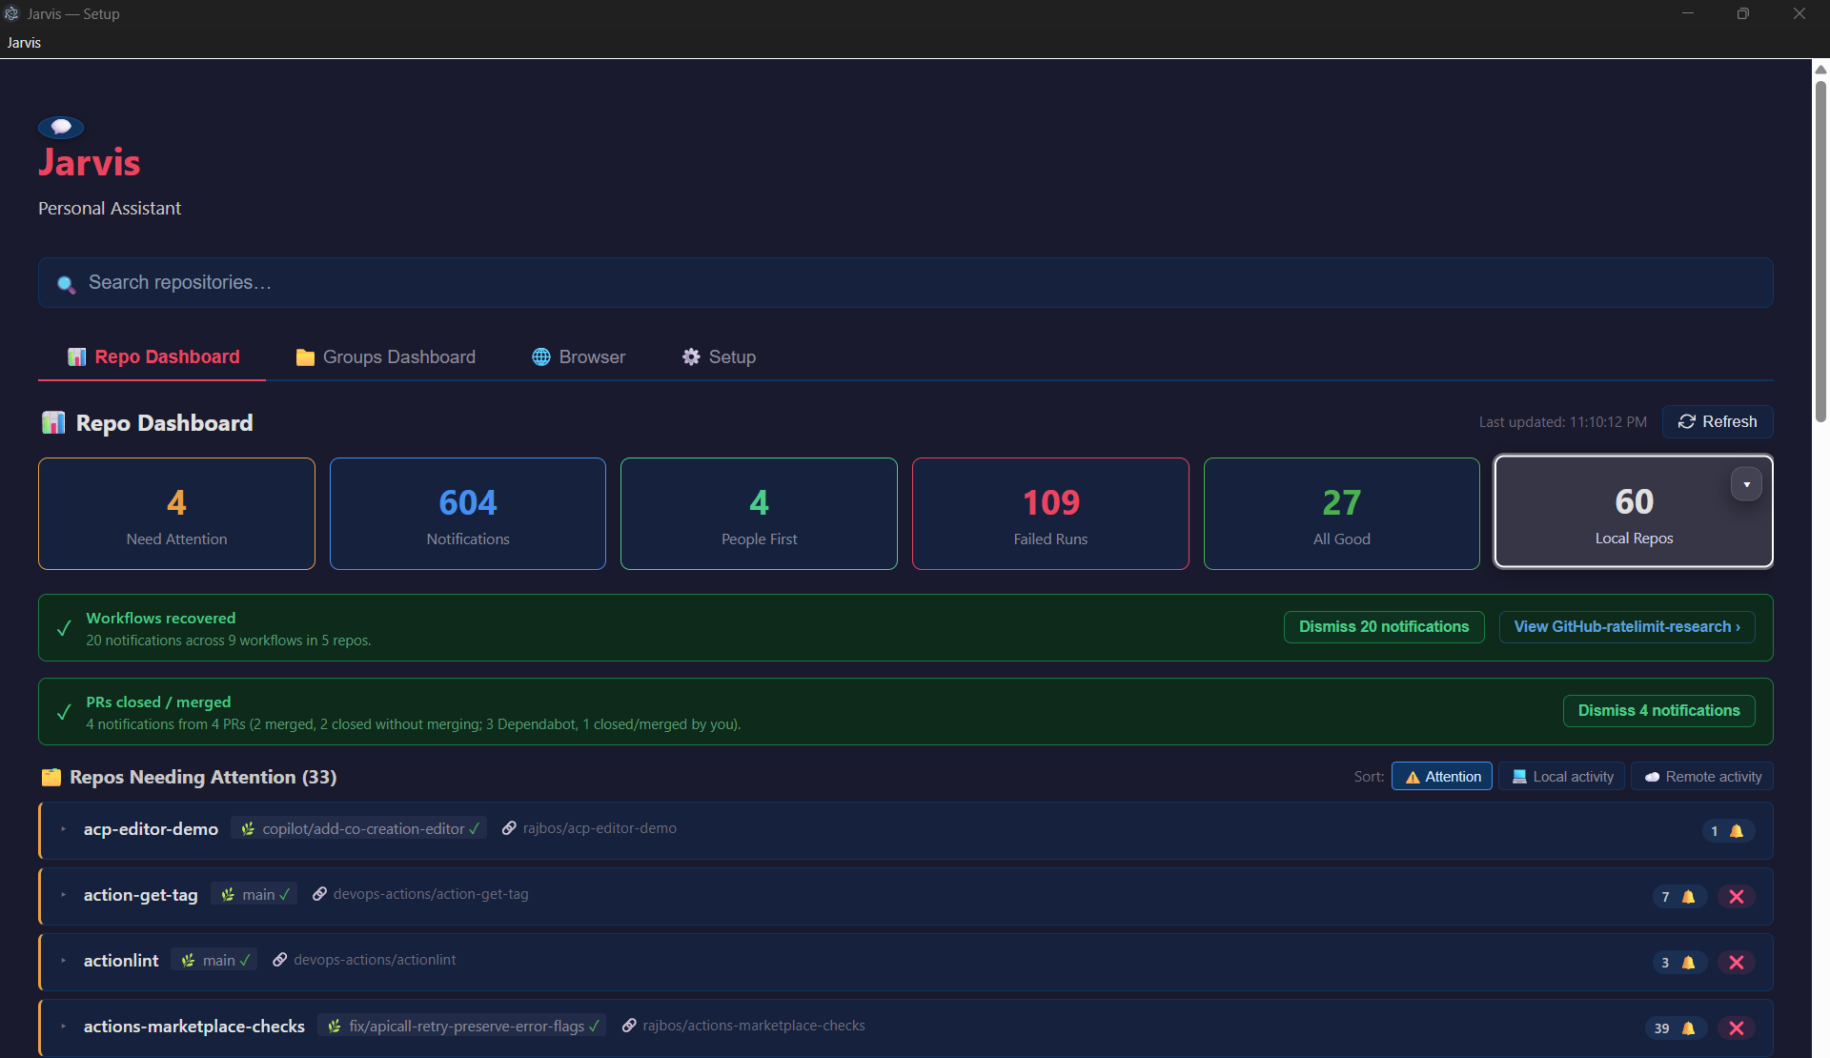Switch to the Groups Dashboard tab

point(386,356)
